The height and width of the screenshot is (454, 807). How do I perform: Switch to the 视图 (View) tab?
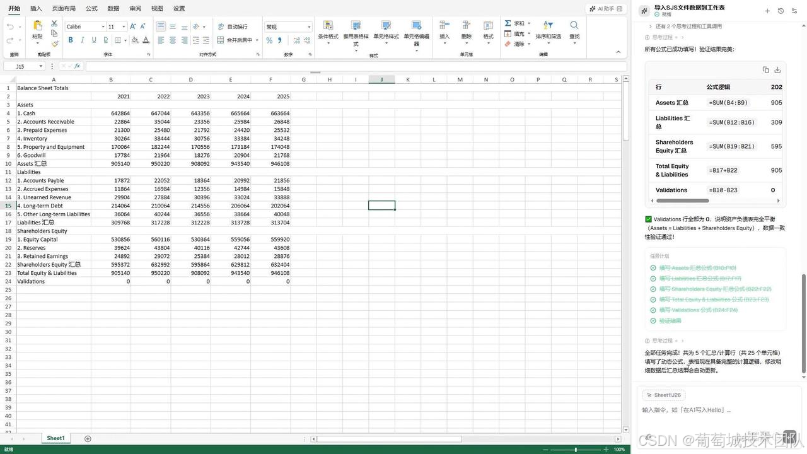click(157, 8)
